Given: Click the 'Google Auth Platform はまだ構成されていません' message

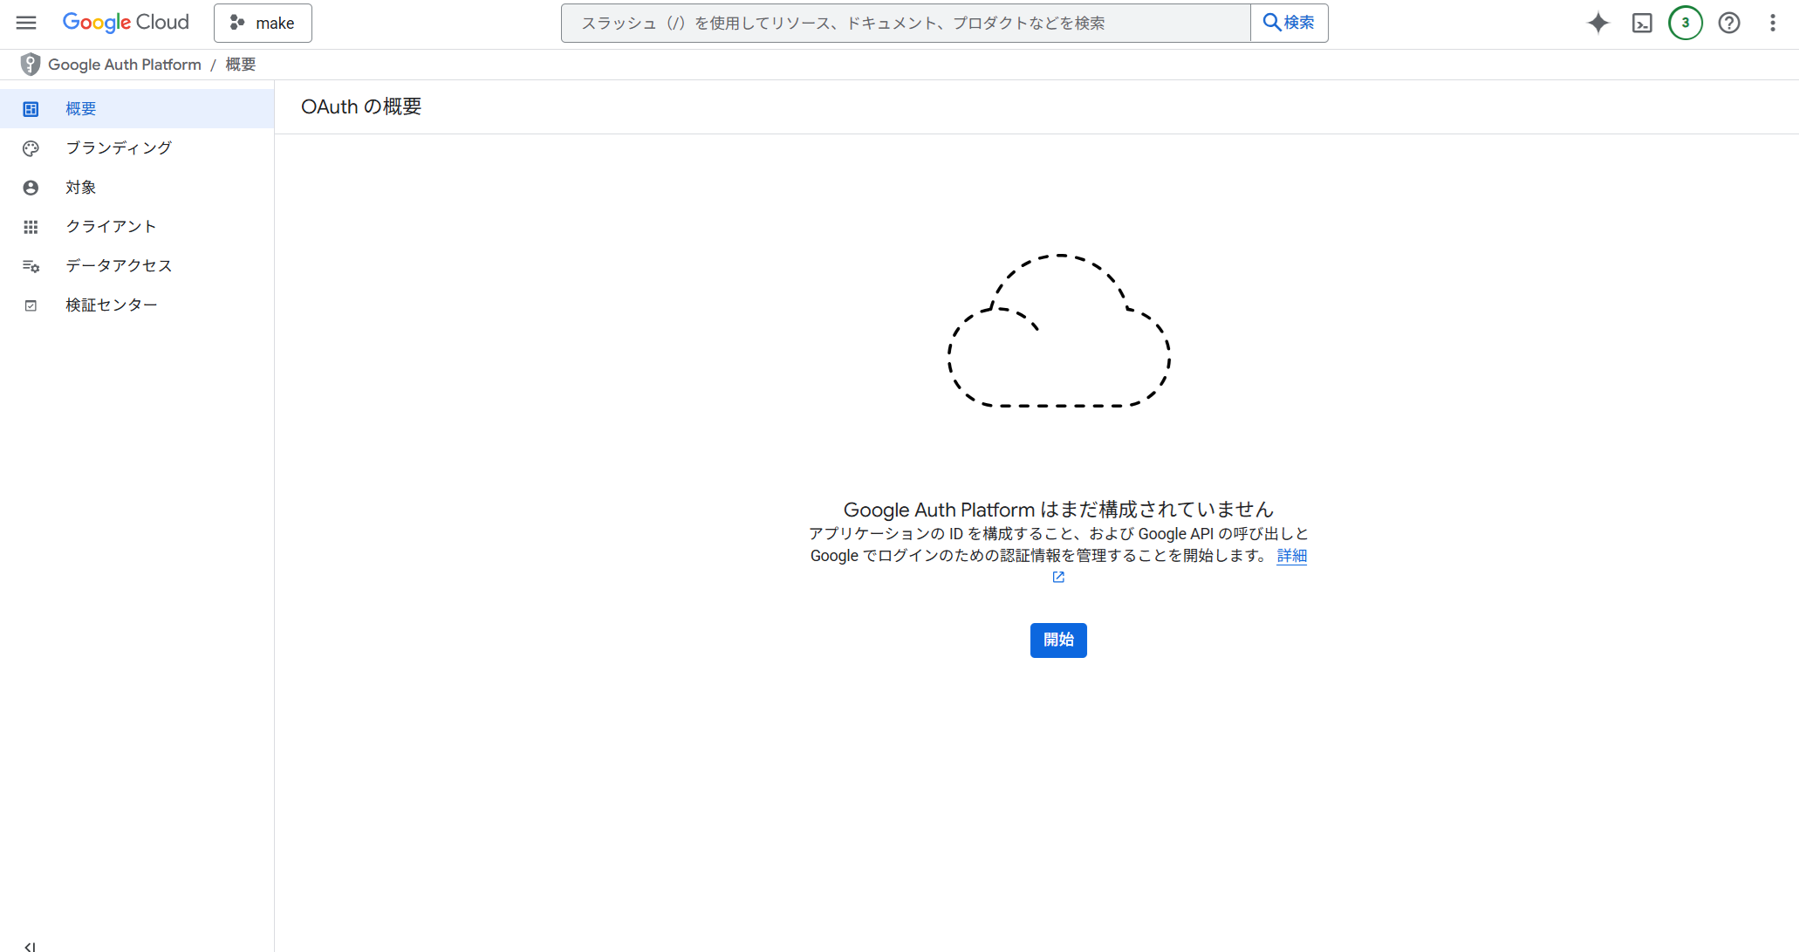Looking at the screenshot, I should [x=1058, y=510].
